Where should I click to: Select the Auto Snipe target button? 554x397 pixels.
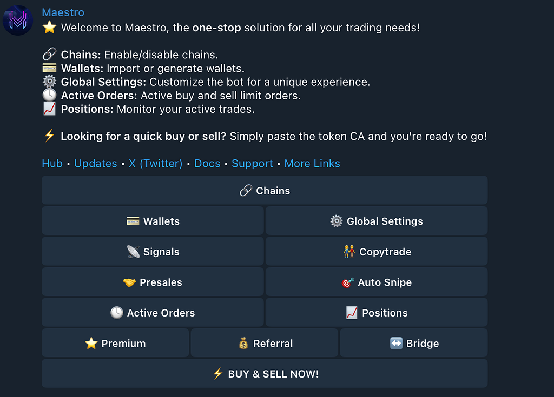point(377,282)
